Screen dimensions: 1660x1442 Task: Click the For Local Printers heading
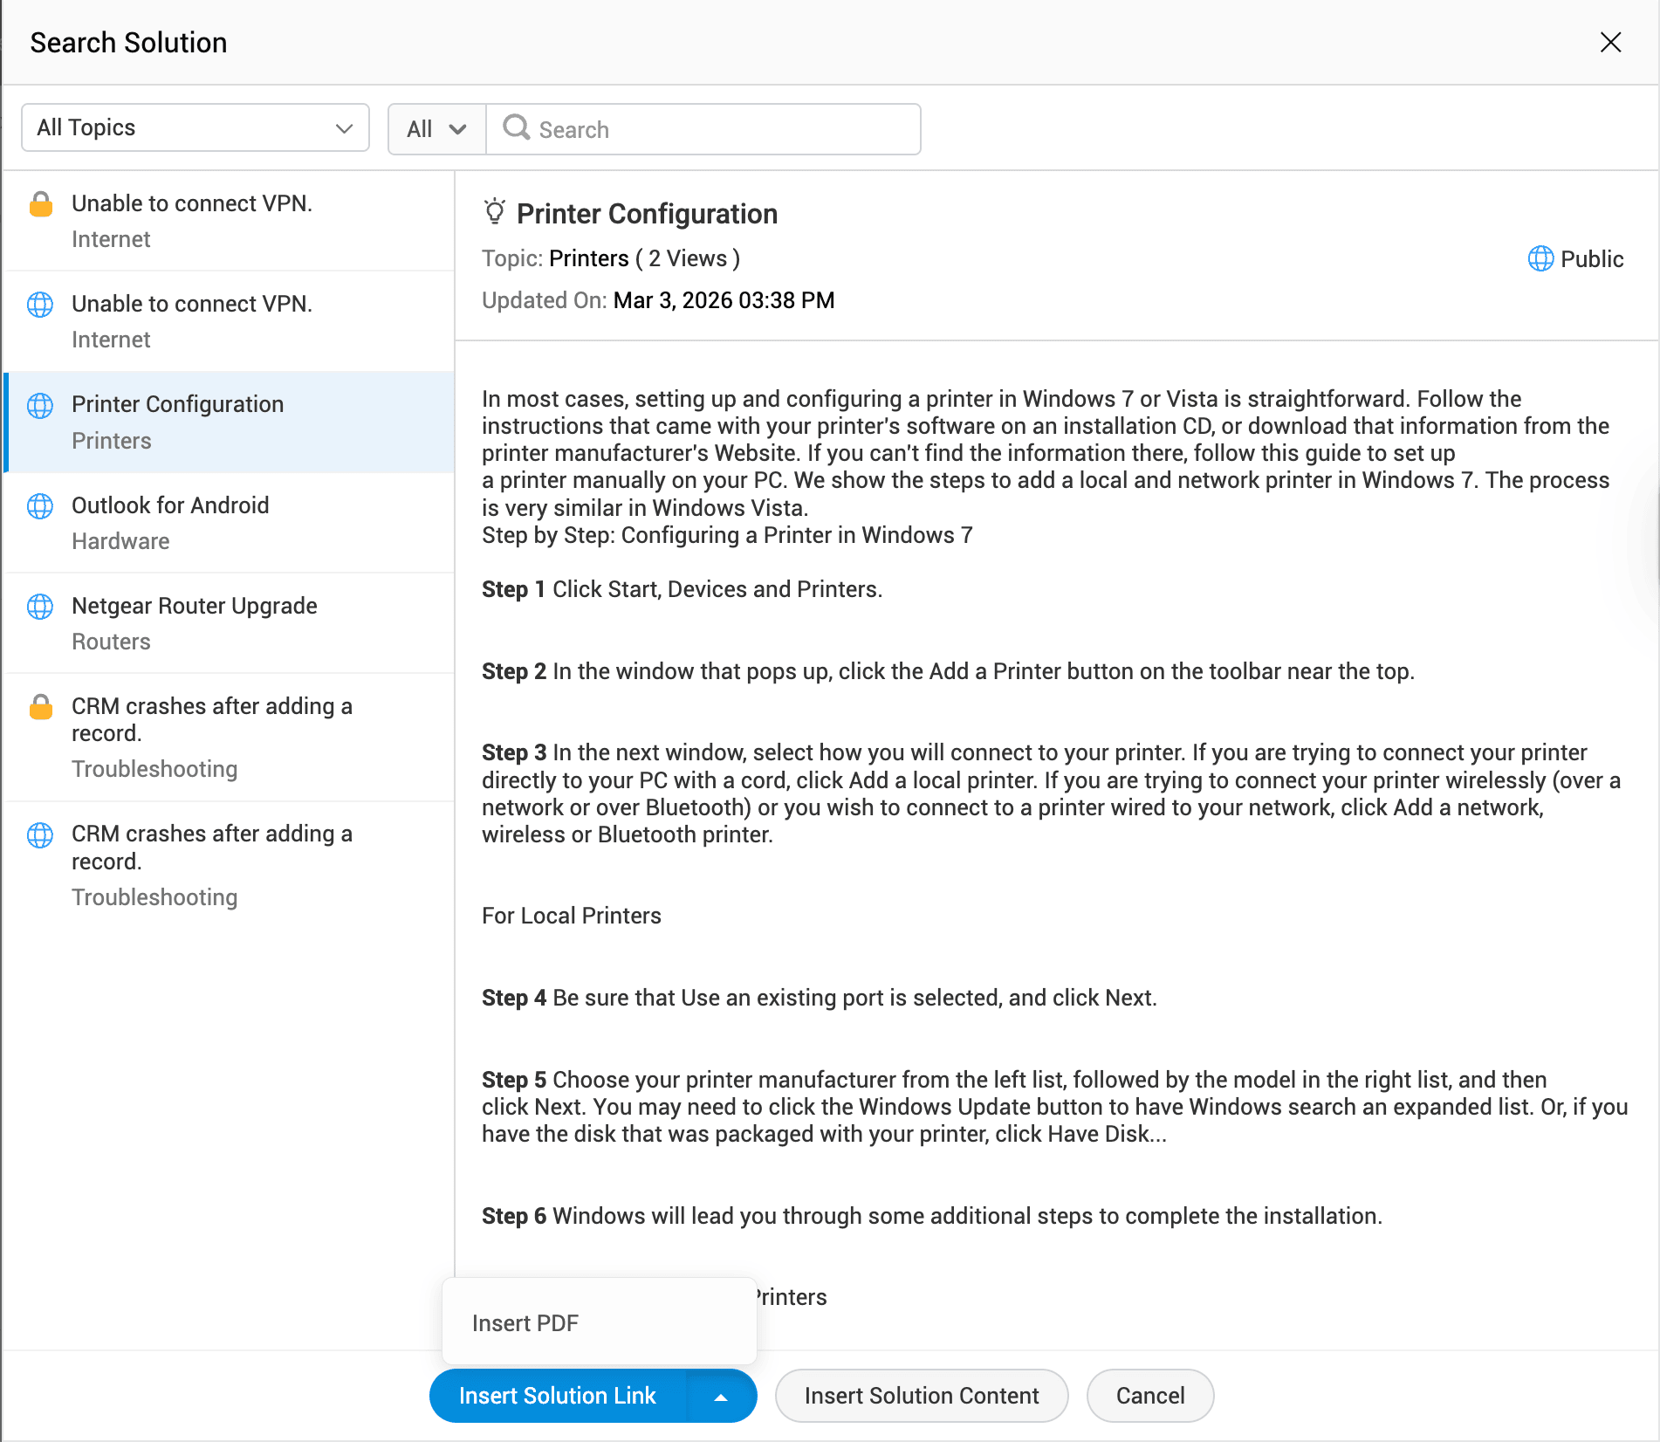click(x=572, y=916)
